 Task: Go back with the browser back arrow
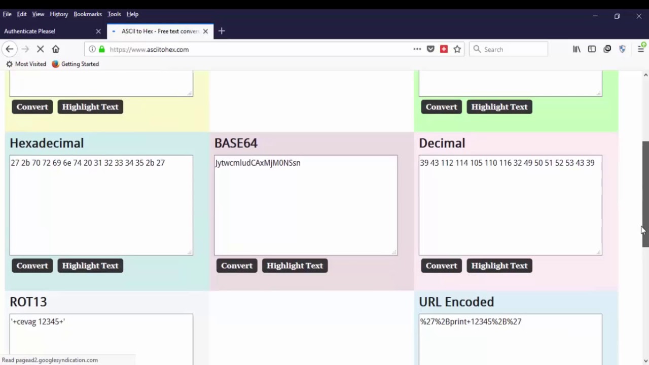tap(9, 49)
